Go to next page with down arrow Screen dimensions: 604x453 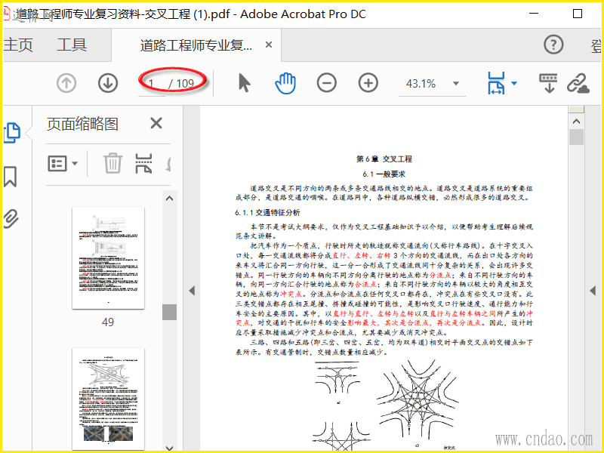coord(108,83)
